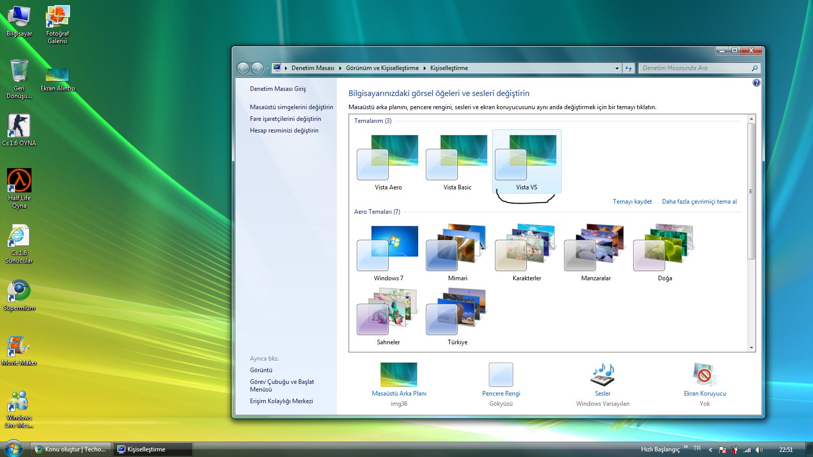Open the Görüntü link

pos(261,370)
